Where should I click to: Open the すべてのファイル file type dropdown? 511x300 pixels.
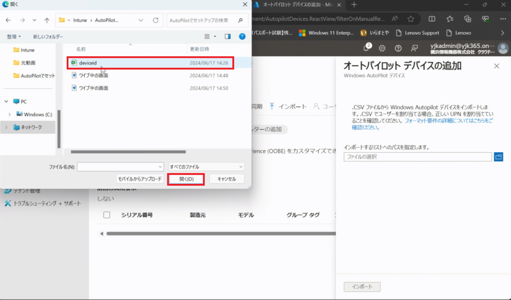click(x=207, y=167)
